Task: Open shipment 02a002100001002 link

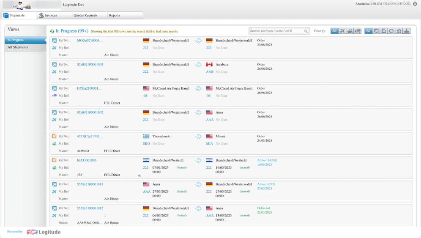Action: pyautogui.click(x=90, y=112)
